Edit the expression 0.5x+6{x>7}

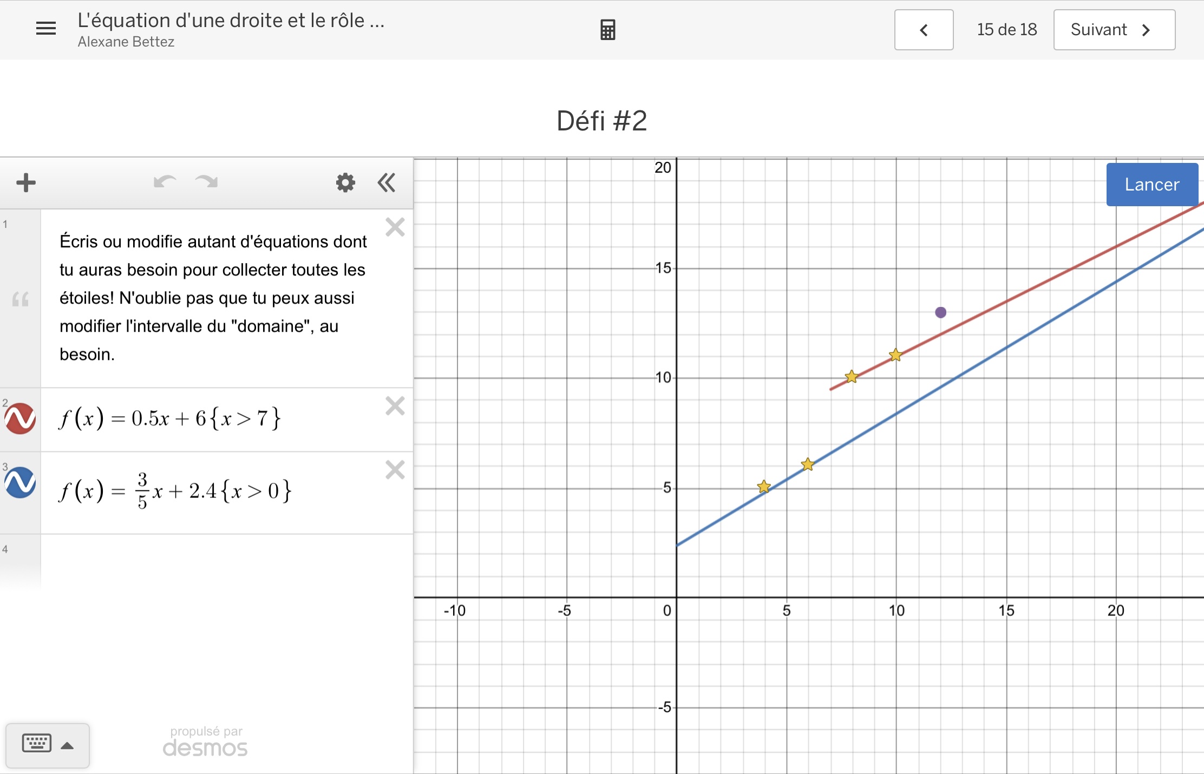click(169, 418)
